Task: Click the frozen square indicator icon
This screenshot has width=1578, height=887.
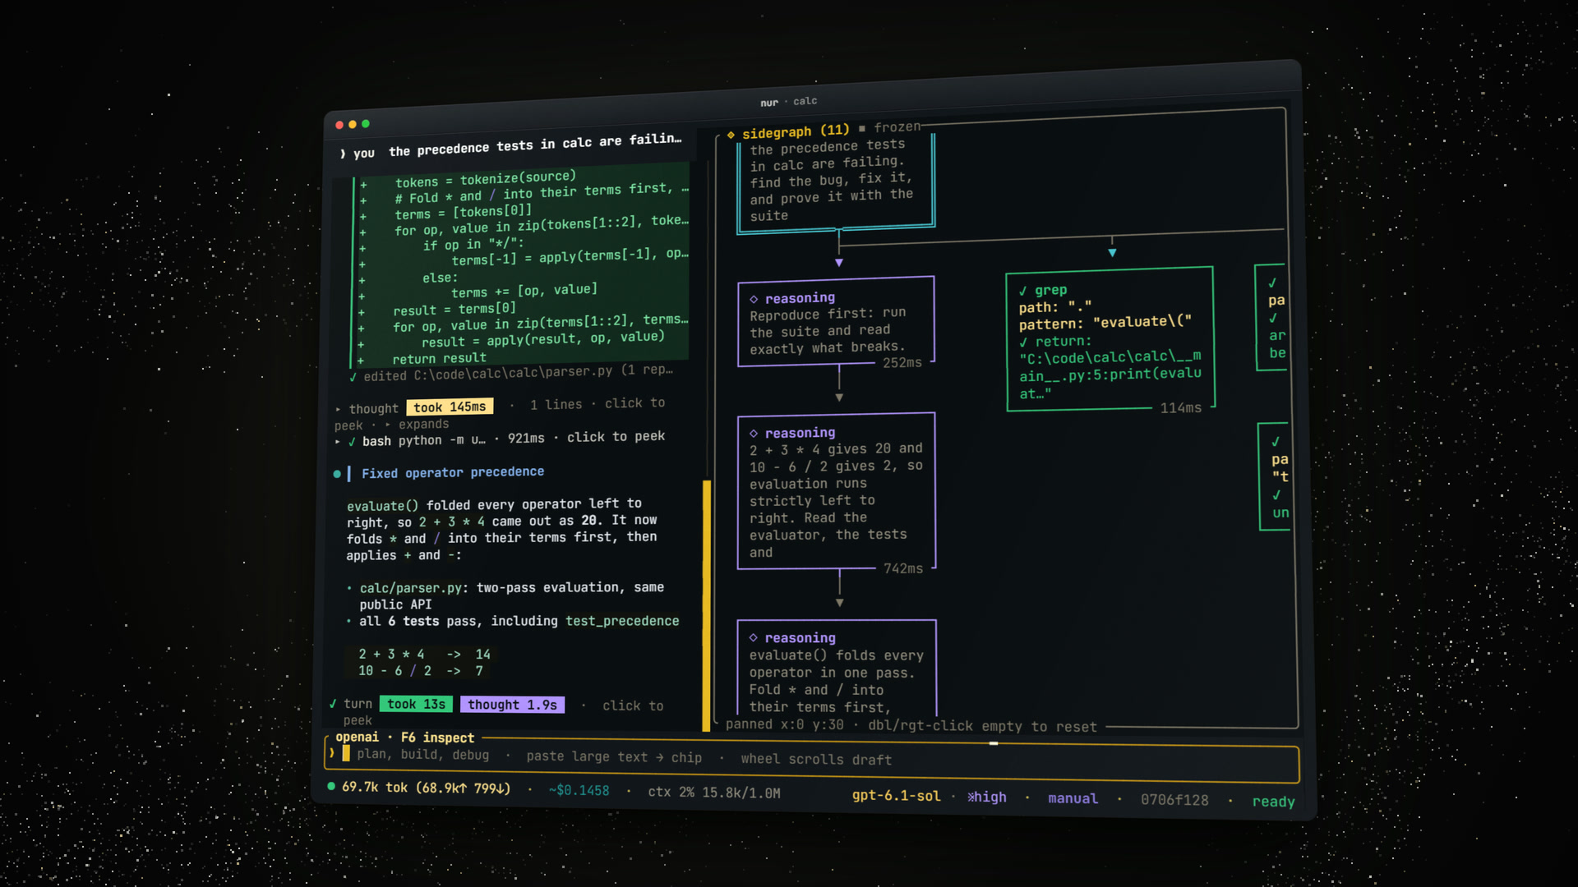Action: pyautogui.click(x=862, y=129)
